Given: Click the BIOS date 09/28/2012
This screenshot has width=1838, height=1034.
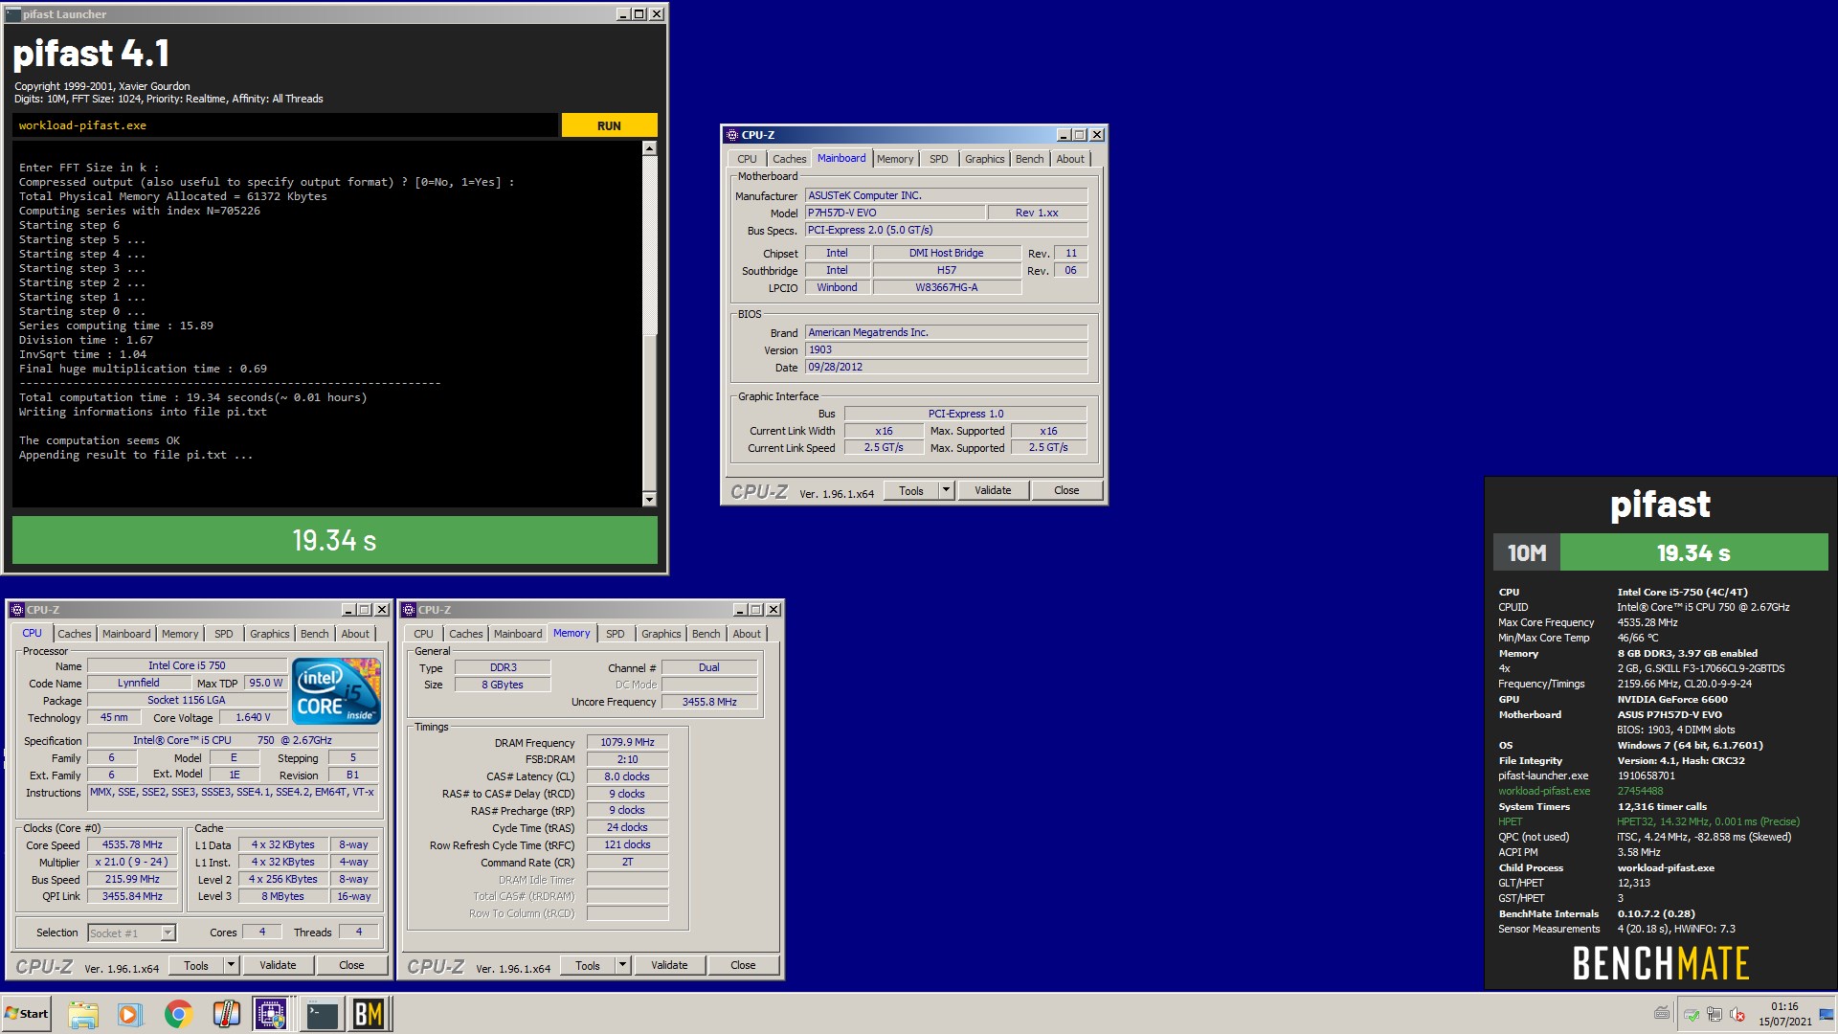Looking at the screenshot, I should (x=946, y=367).
